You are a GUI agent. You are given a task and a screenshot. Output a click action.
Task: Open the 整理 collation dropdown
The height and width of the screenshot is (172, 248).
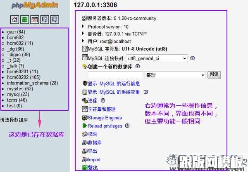click(175, 75)
